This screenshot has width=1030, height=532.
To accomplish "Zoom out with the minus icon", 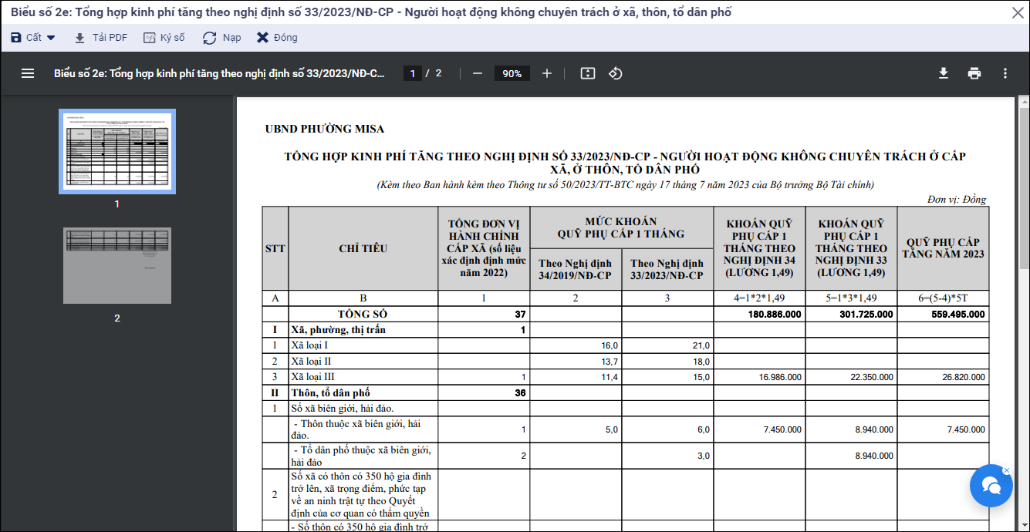I will (x=478, y=73).
